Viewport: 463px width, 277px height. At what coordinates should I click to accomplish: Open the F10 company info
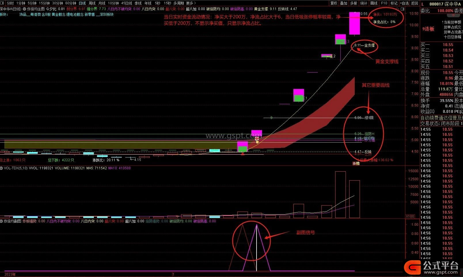coord(384,3)
